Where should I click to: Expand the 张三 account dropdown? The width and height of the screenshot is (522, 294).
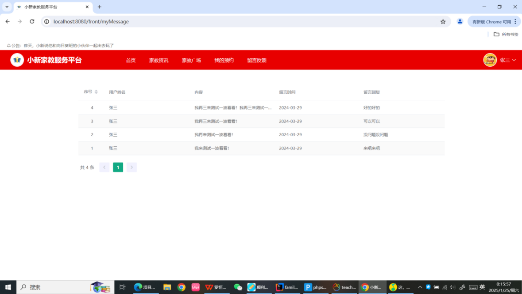coord(508,60)
